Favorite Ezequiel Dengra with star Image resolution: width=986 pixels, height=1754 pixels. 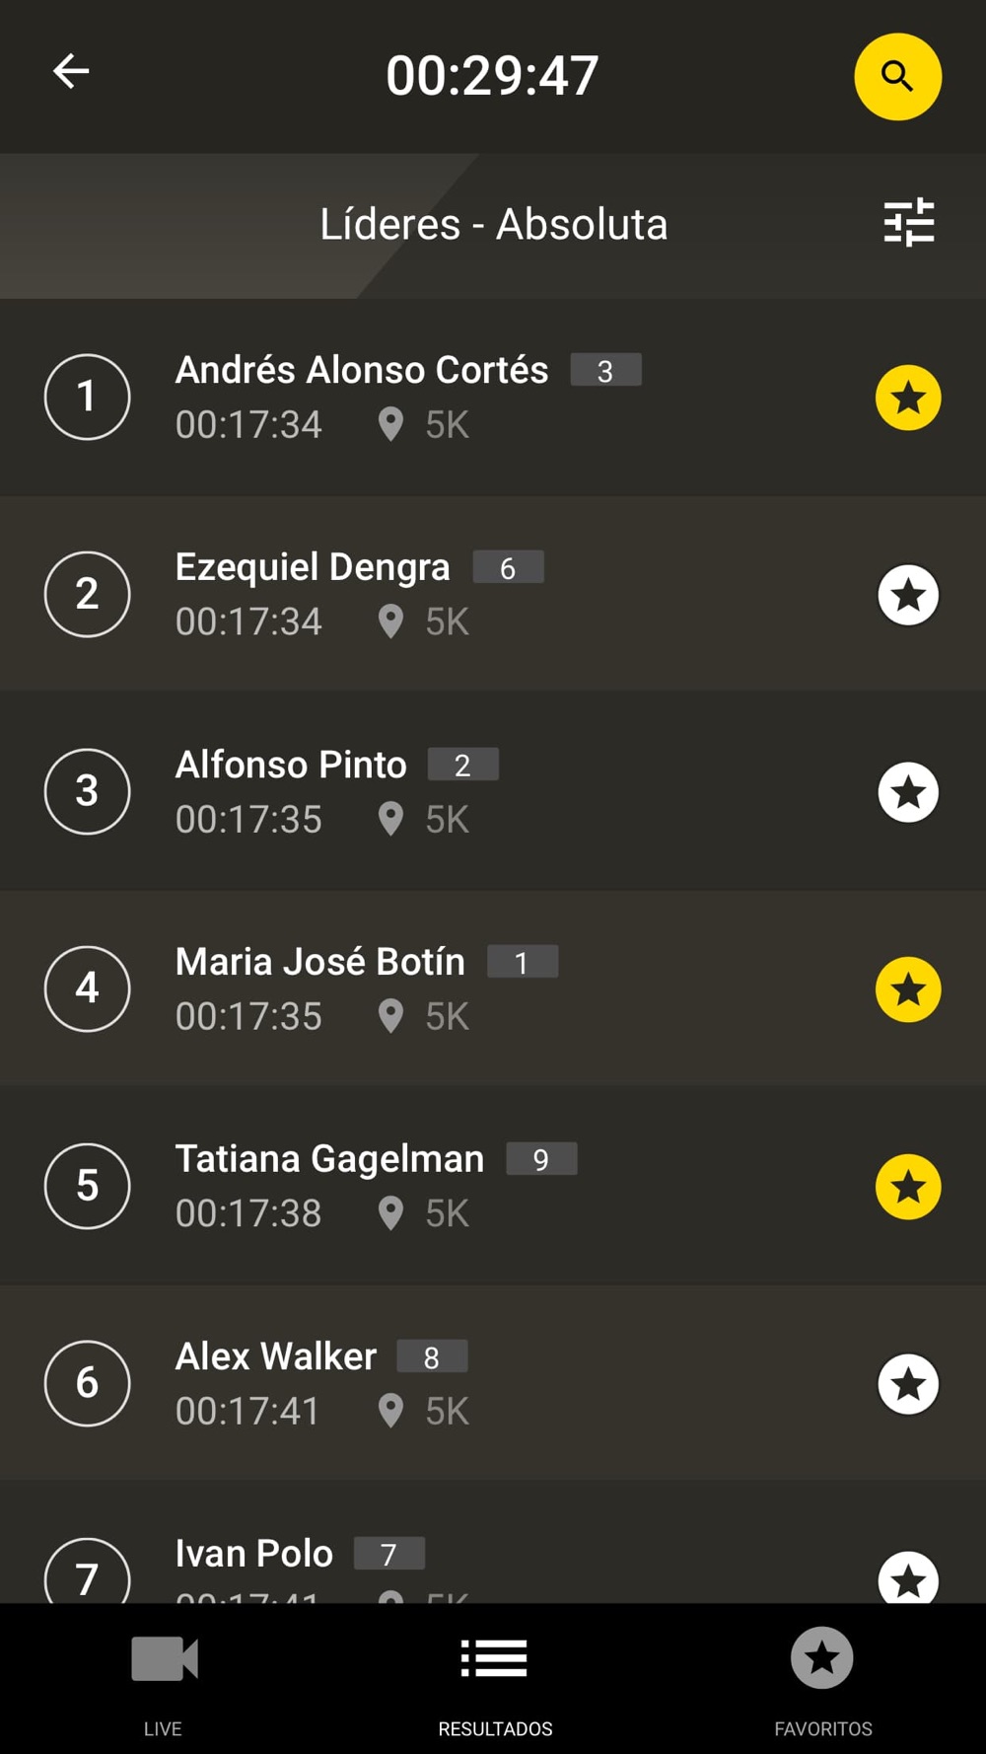[x=907, y=595]
